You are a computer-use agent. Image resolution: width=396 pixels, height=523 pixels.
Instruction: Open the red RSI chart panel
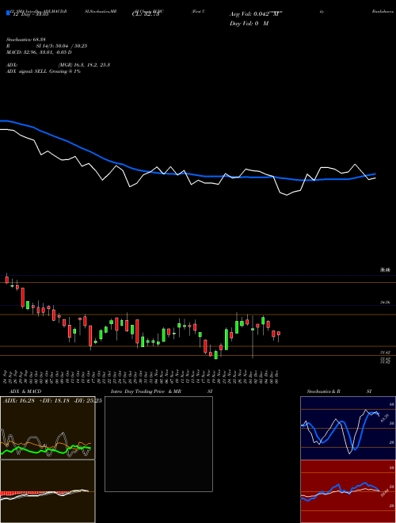(x=348, y=491)
